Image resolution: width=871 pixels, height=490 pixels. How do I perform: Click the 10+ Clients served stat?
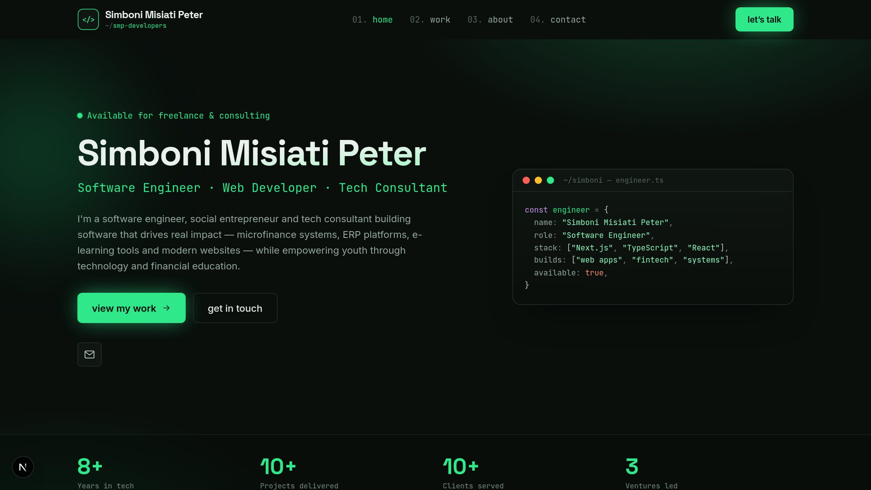point(473,473)
